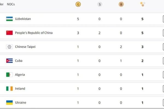This screenshot has width=164, height=109.
Task: Click the Silver medal column icon
Action: point(100,4)
